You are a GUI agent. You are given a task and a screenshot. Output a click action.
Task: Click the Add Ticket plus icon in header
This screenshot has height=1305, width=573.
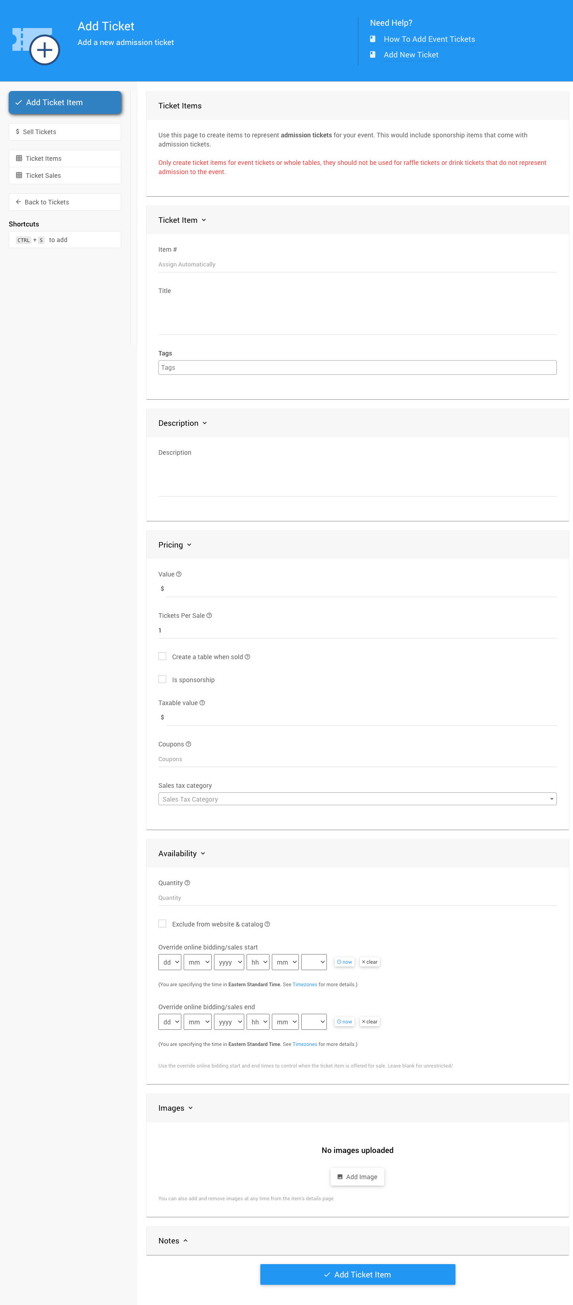click(x=45, y=50)
